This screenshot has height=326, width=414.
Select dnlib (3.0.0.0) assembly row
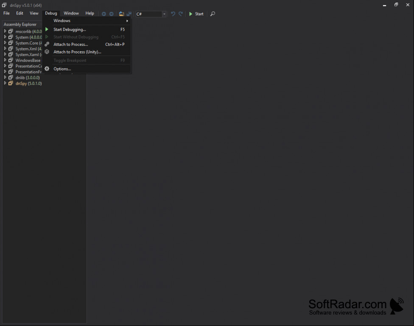(x=28, y=78)
